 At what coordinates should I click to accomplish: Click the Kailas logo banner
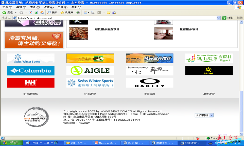click(x=209, y=71)
